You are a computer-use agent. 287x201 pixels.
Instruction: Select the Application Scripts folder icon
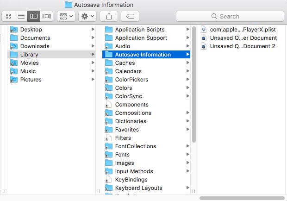coord(109,30)
